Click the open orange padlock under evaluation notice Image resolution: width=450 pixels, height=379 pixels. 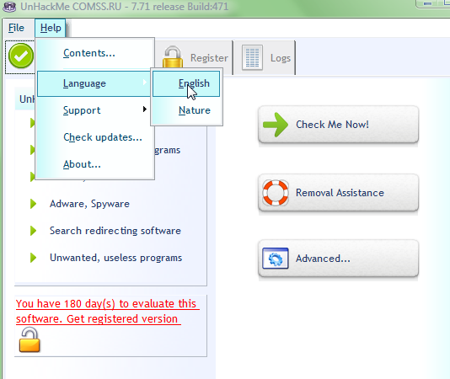point(29,339)
